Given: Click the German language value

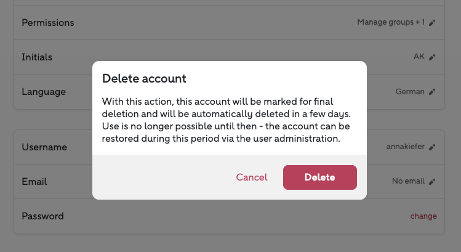Looking at the screenshot, I should [x=410, y=92].
